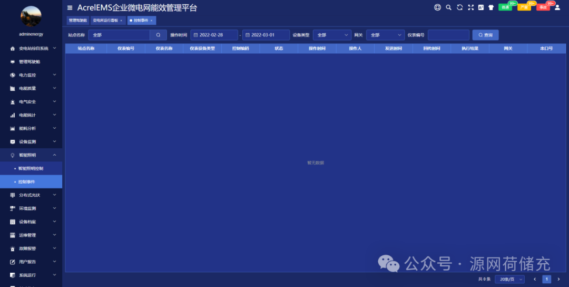Click the green 普通 alarm badge
This screenshot has width=569, height=287.
click(505, 7)
